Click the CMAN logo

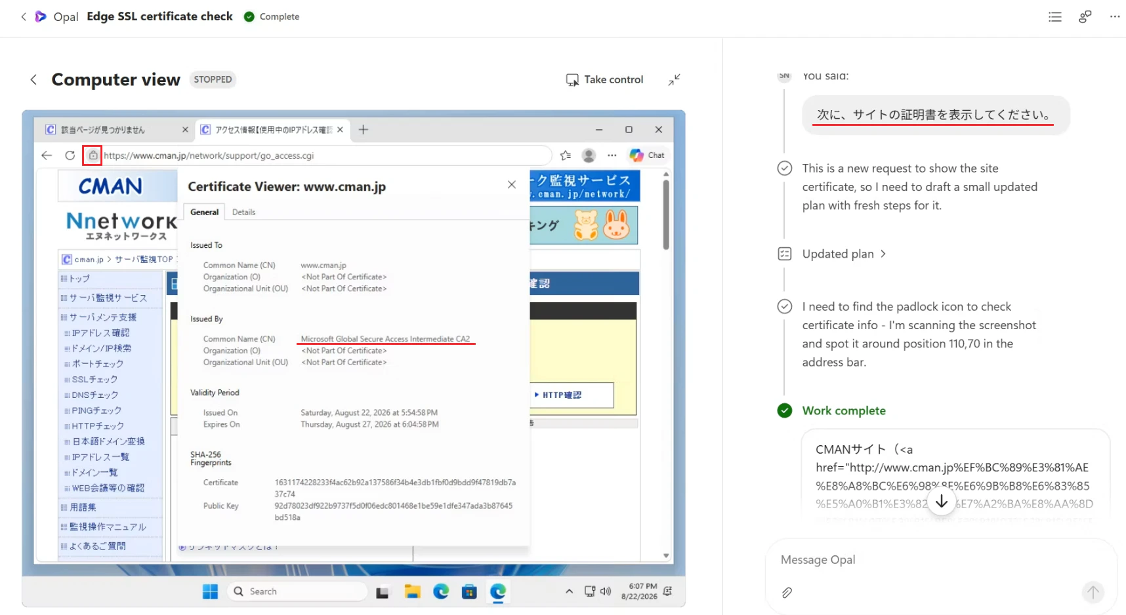point(111,187)
